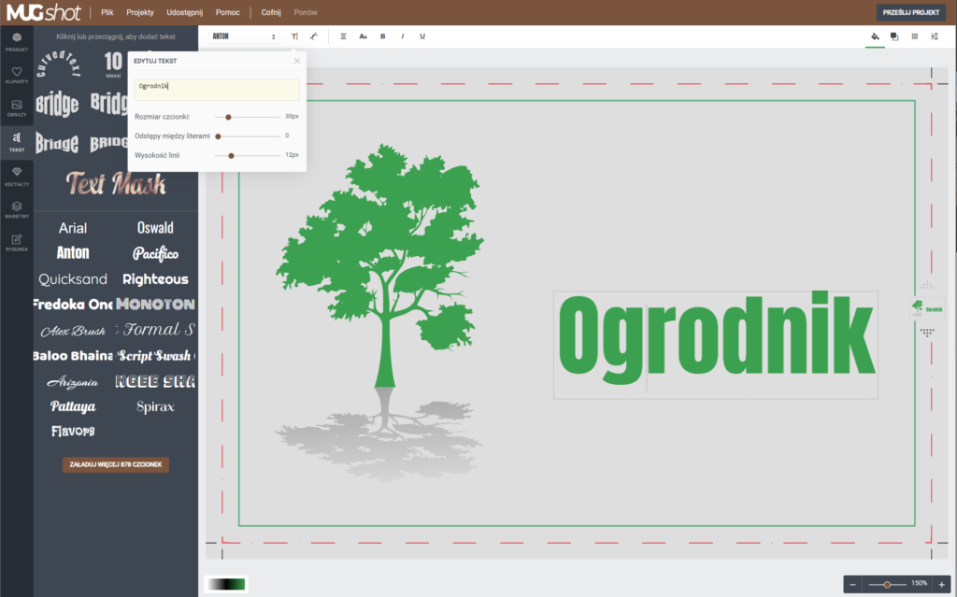Click the Rozmiar czcionki slider handle
The image size is (957, 597).
(x=228, y=117)
